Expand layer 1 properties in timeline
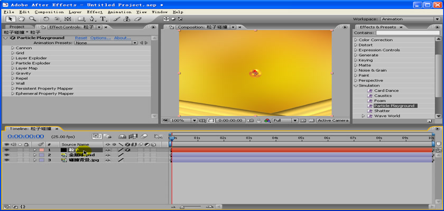 click(x=35, y=150)
